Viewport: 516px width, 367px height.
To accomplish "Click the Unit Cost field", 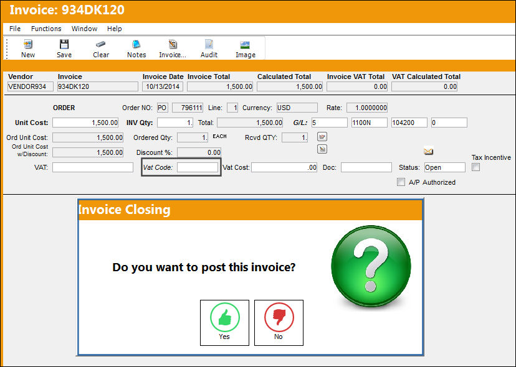I will coord(85,123).
